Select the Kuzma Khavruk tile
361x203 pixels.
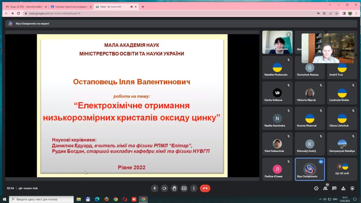point(310,118)
